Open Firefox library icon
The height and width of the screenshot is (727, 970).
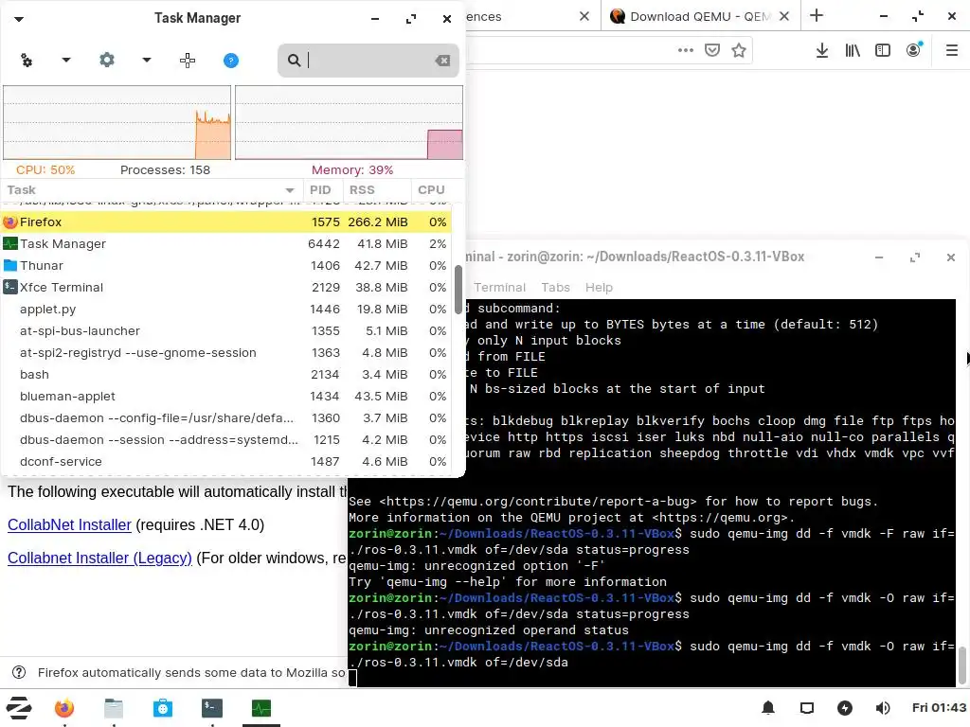coord(853,50)
